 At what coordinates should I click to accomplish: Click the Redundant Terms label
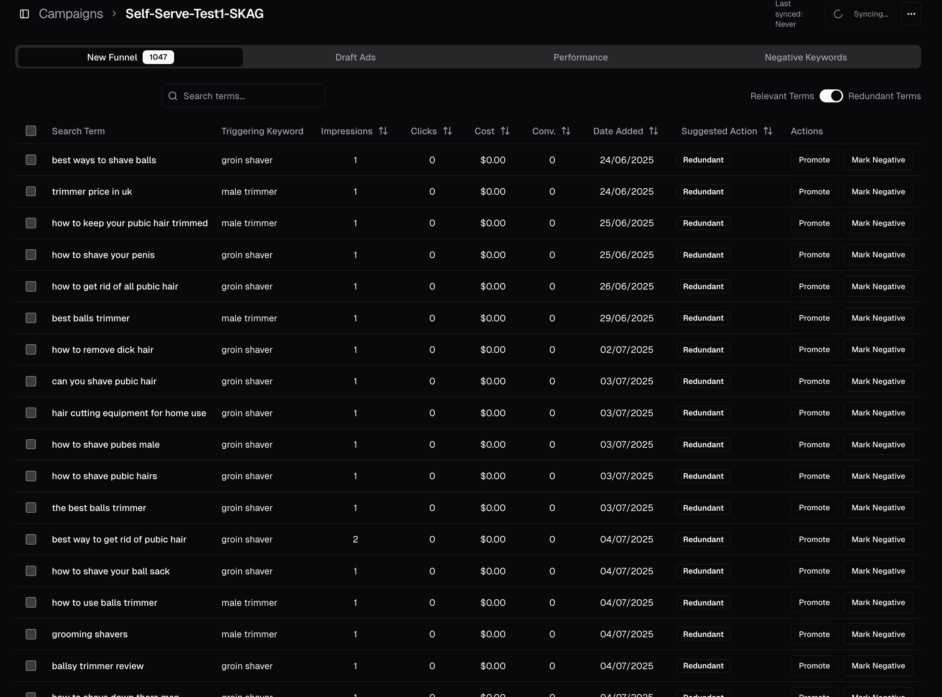pos(884,96)
